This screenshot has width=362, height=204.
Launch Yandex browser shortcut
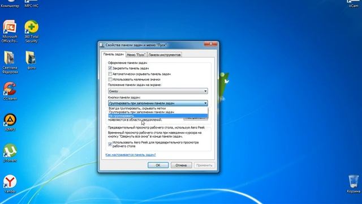click(x=10, y=184)
